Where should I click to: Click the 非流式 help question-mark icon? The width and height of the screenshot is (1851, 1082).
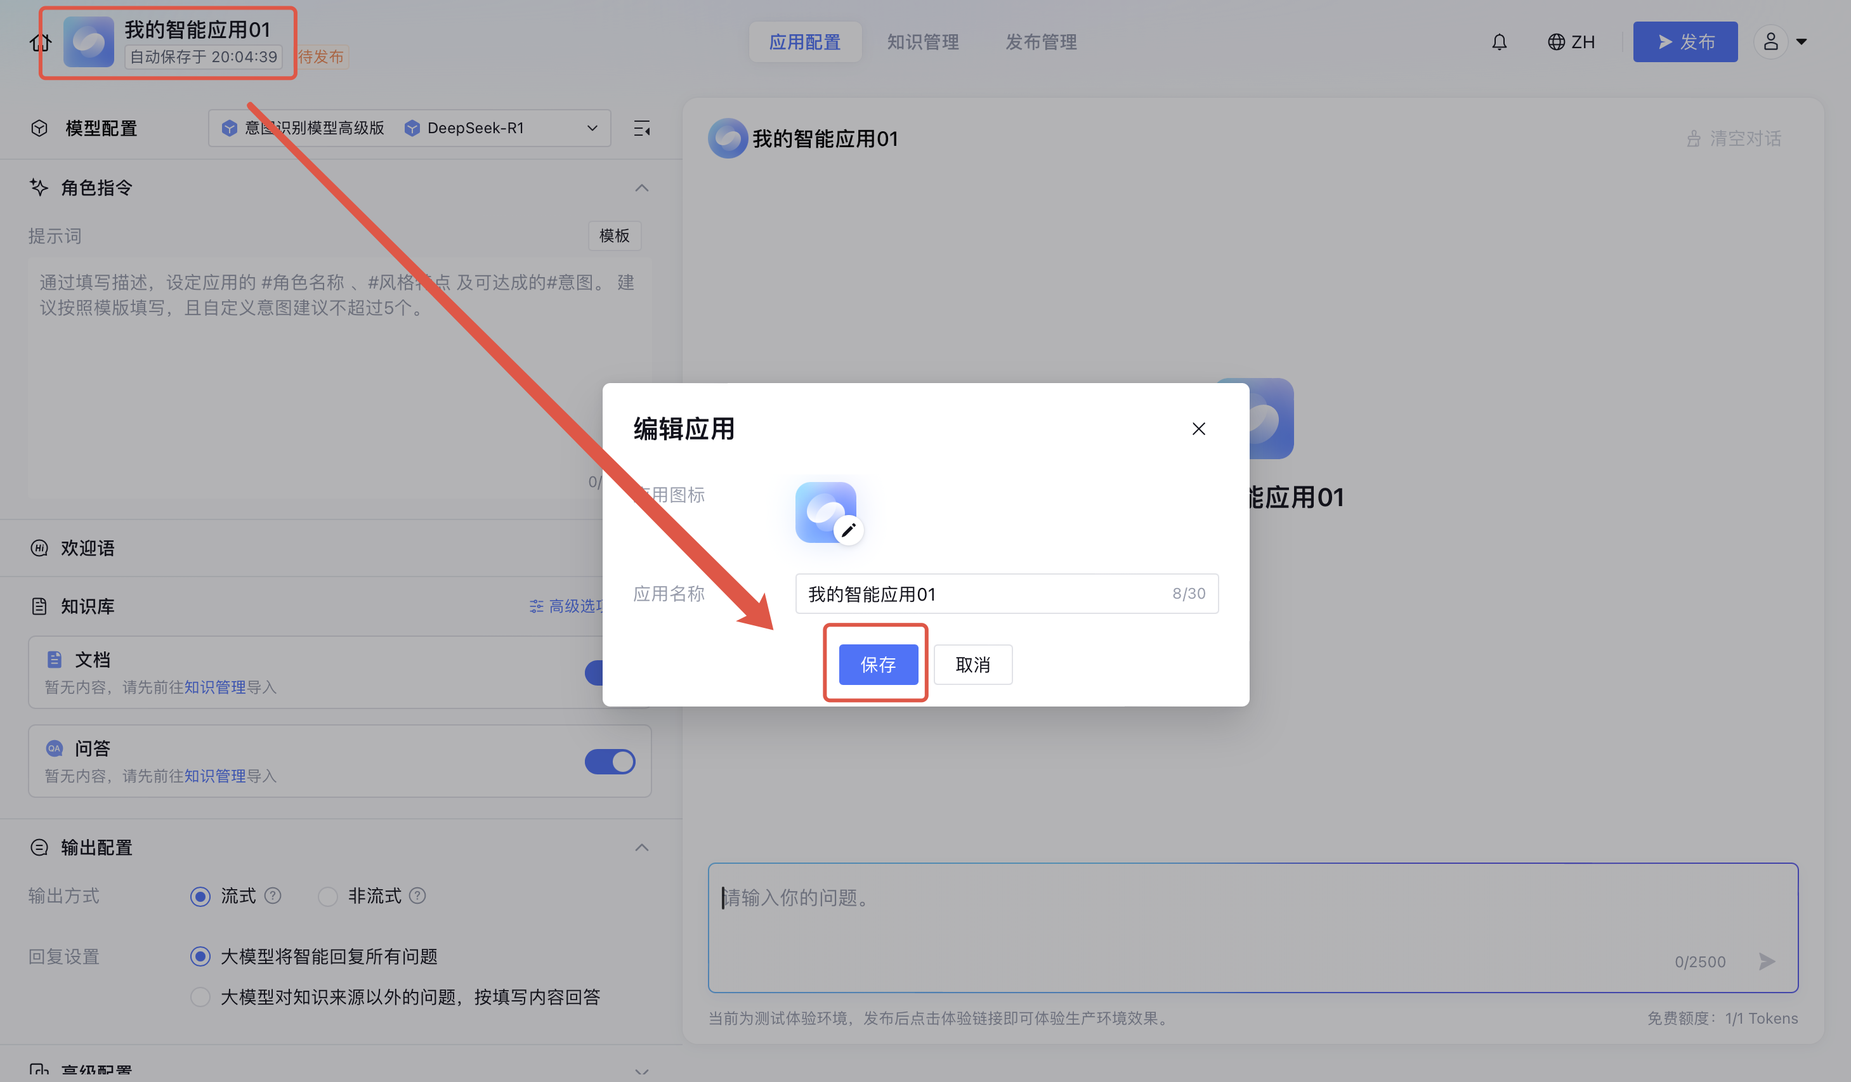point(417,896)
